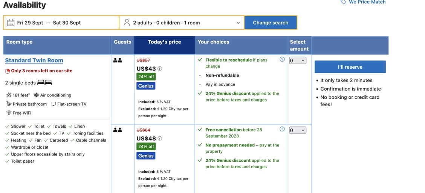Open room amount dropdown for US$48 option
Viewport: 425px width, 193px height.
tap(298, 130)
